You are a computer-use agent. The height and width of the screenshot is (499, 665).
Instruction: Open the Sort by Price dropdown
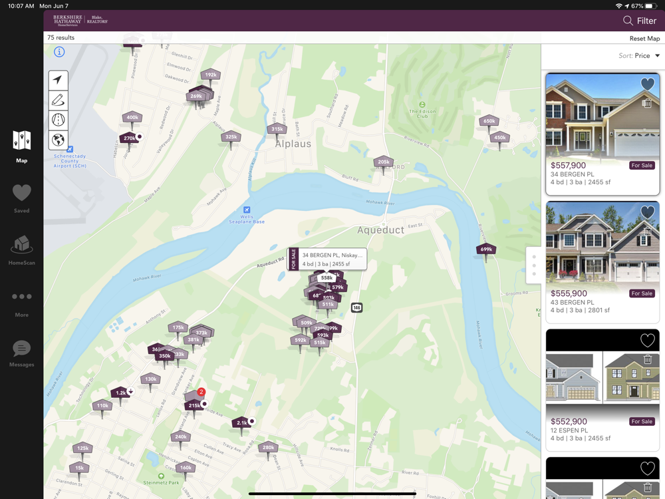[x=639, y=56]
